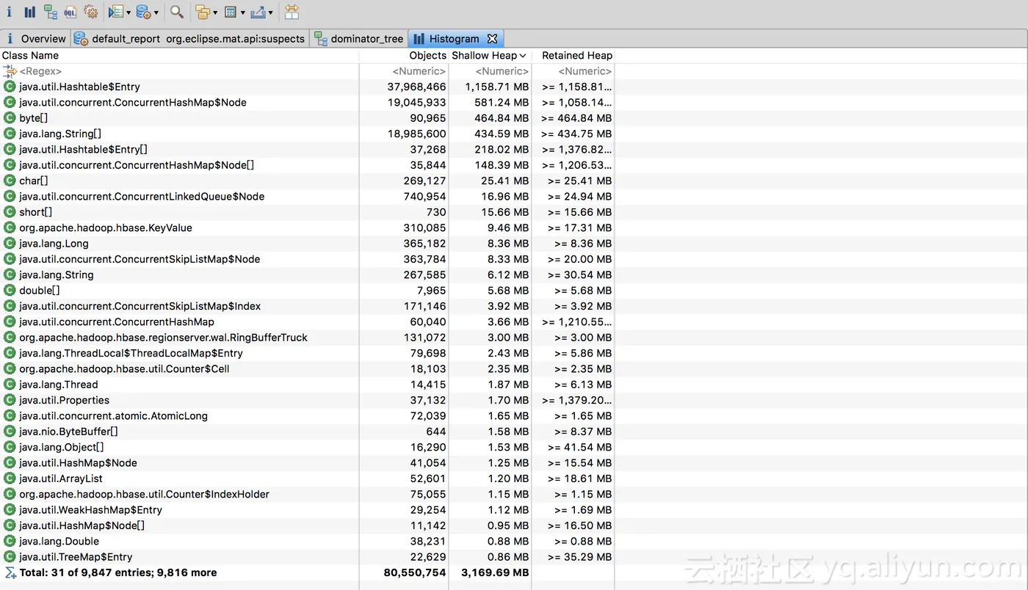Open the query browser dropdown arrow
Image resolution: width=1028 pixels, height=590 pixels.
click(x=156, y=12)
